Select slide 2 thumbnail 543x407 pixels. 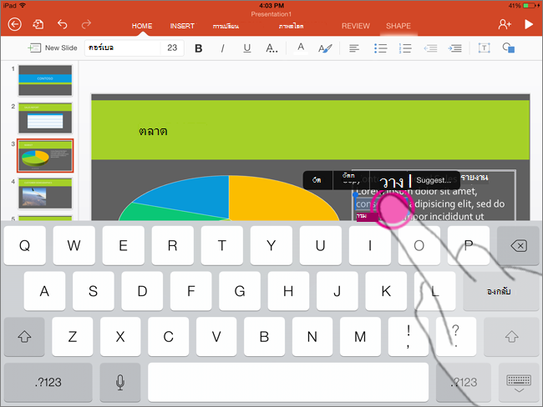point(45,118)
